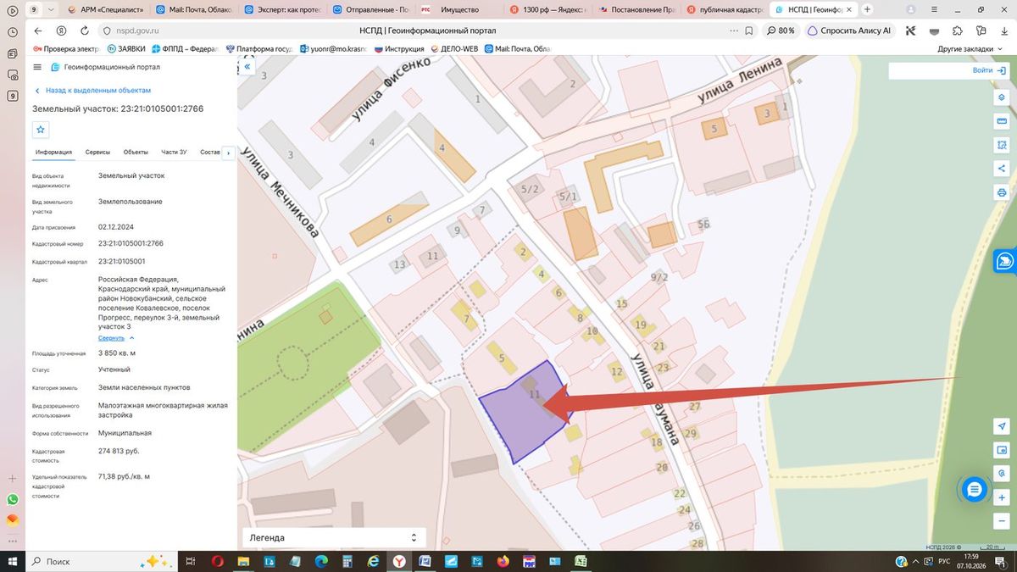This screenshot has width=1017, height=572.
Task: Click the Windows taskbar Поиск search box
Action: pyautogui.click(x=100, y=561)
